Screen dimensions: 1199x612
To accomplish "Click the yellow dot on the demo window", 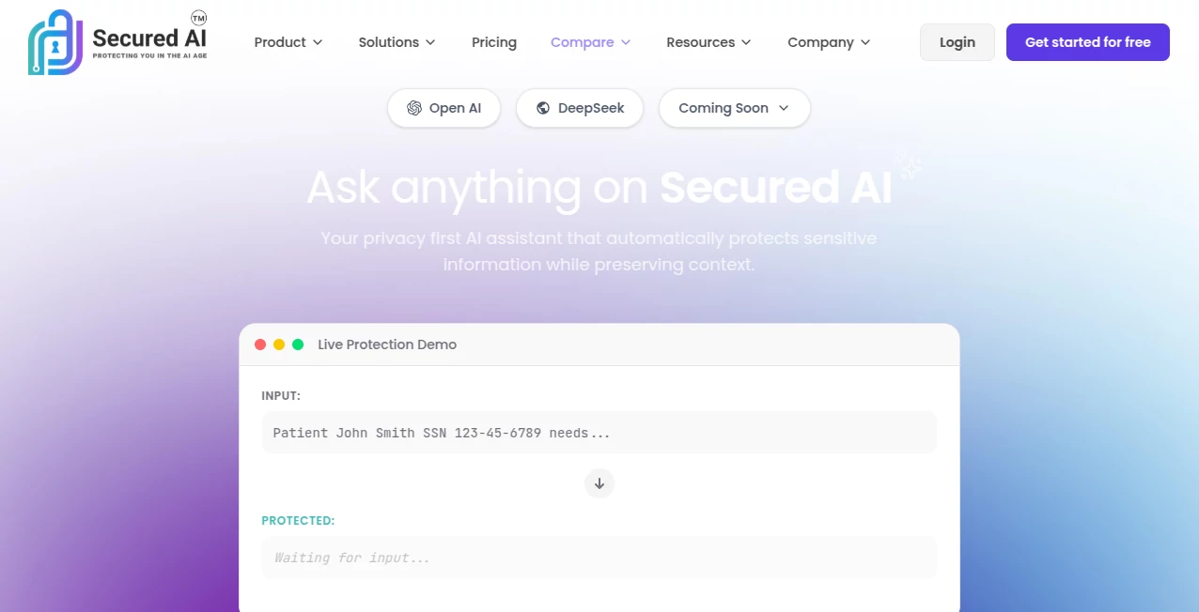I will [x=279, y=344].
